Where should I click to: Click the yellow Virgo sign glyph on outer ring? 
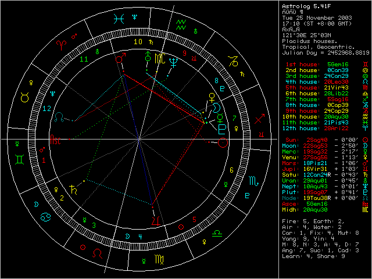tap(159, 259)
